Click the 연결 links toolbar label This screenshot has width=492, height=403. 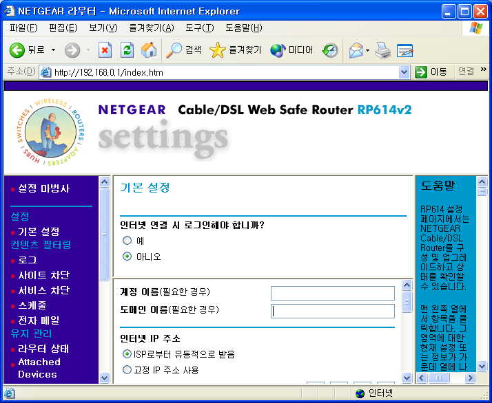pos(466,72)
